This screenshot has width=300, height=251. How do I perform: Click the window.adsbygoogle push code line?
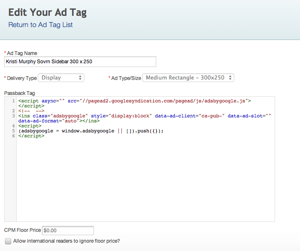click(x=91, y=131)
